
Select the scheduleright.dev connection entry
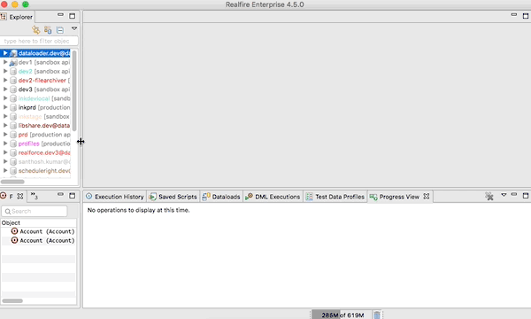pyautogui.click(x=35, y=171)
